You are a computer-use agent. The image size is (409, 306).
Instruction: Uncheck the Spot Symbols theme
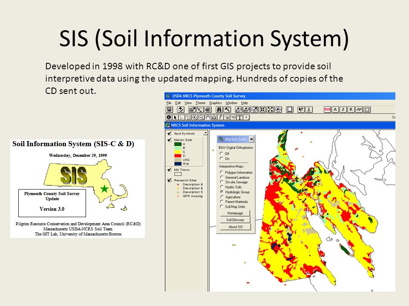click(x=169, y=133)
